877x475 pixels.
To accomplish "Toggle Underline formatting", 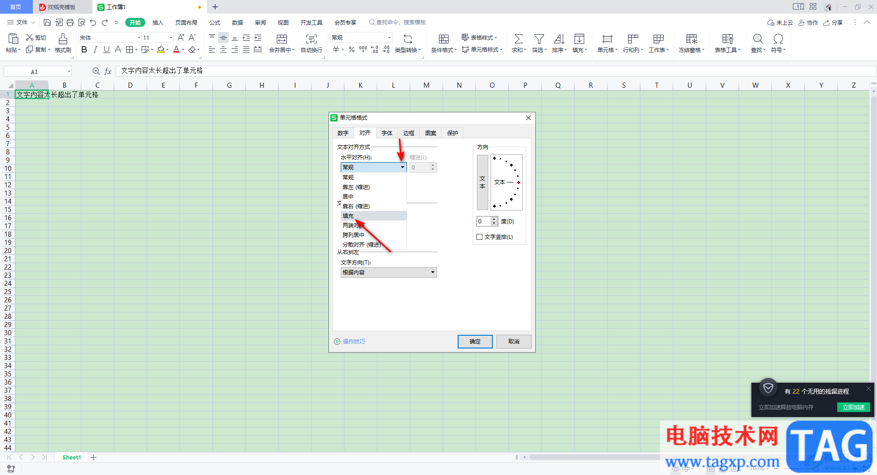I will tap(106, 49).
